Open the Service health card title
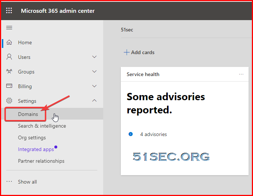253x196 pixels. [x=143, y=74]
